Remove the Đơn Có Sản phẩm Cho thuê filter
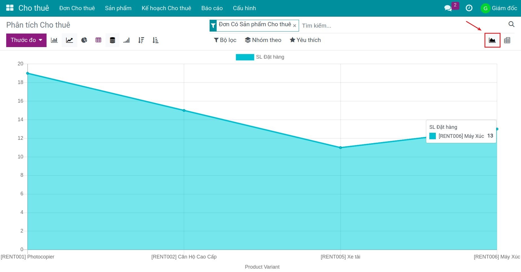The height and width of the screenshot is (272, 521). point(294,26)
